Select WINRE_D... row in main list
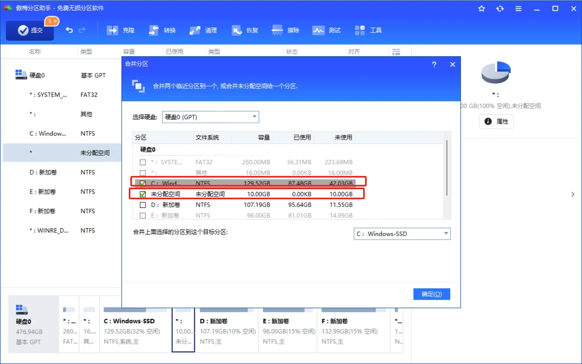Image resolution: width=582 pixels, height=364 pixels. pos(62,230)
